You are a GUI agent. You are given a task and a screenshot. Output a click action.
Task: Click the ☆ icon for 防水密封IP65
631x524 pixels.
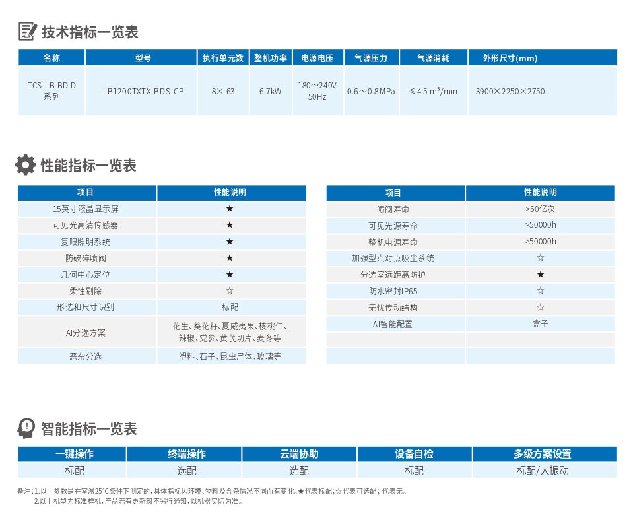541,291
